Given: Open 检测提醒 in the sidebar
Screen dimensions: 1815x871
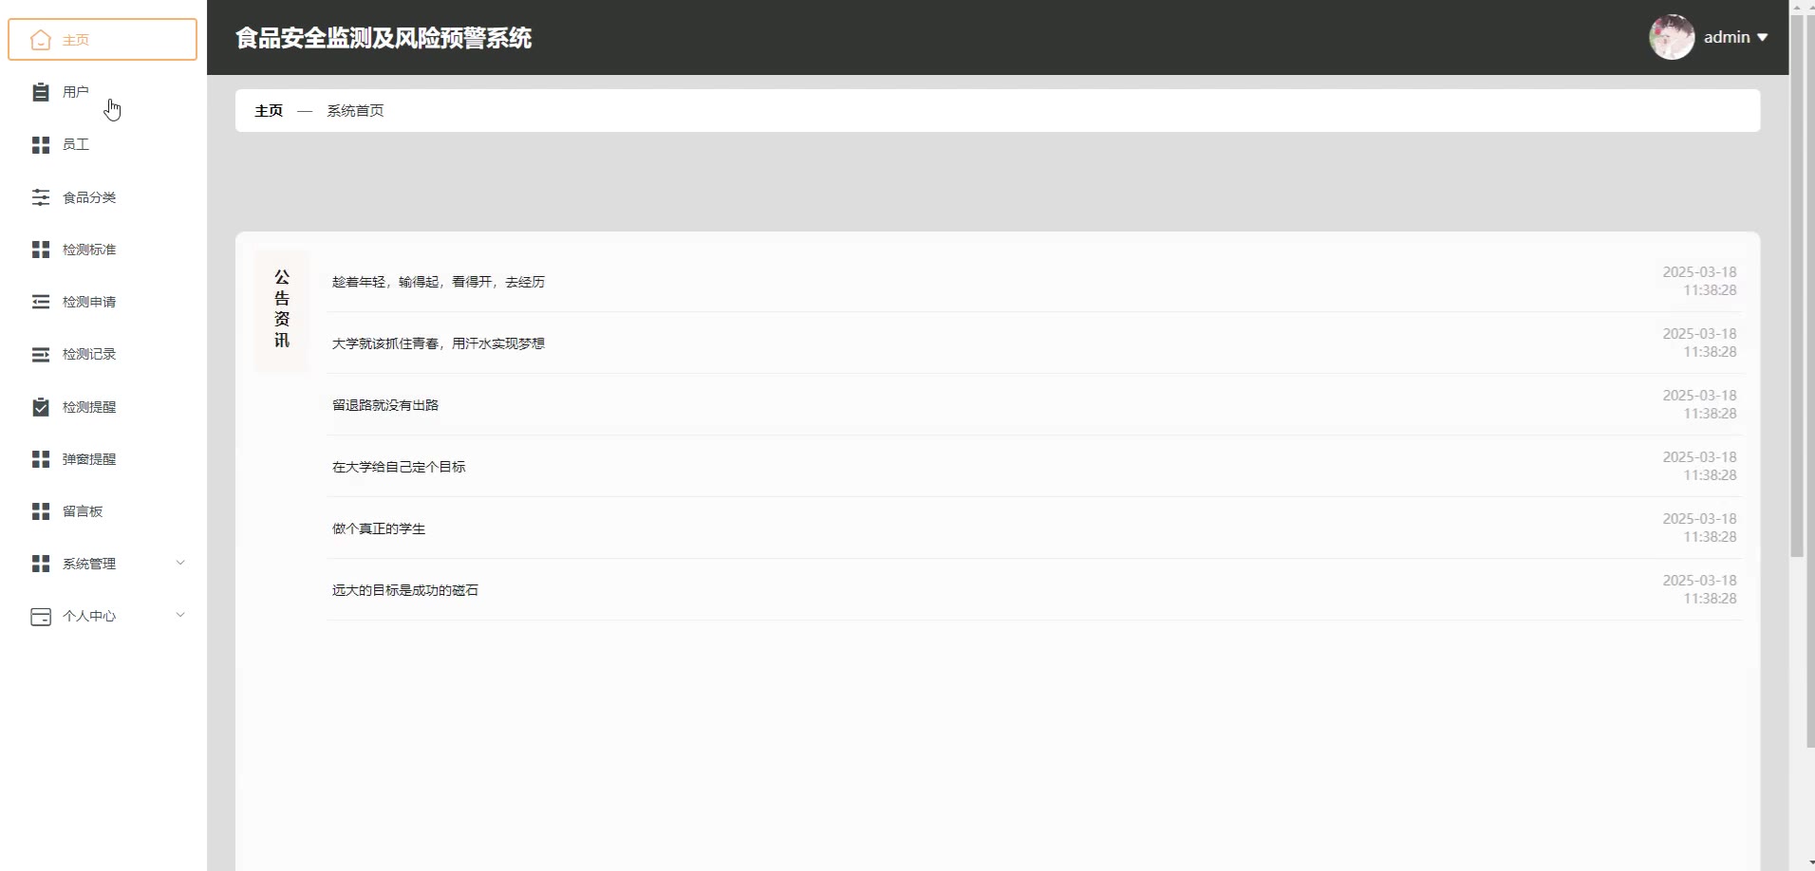Looking at the screenshot, I should pyautogui.click(x=103, y=407).
